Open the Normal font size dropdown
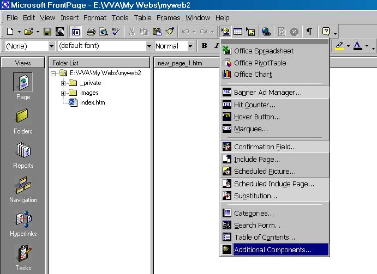 (190, 46)
